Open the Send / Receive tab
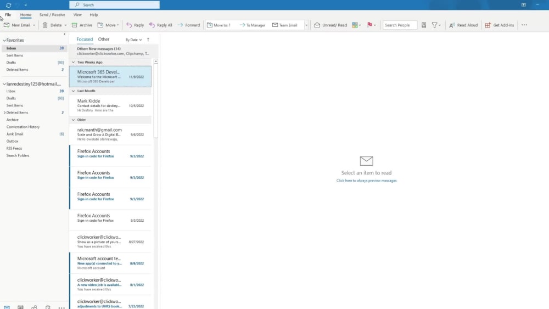 pos(52,15)
